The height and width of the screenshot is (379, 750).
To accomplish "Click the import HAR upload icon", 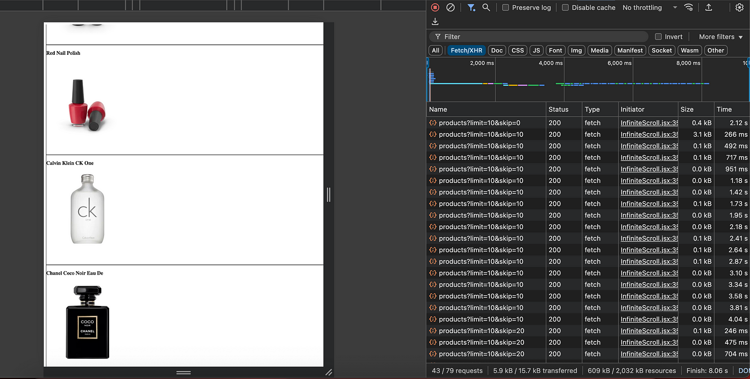I will click(x=709, y=7).
